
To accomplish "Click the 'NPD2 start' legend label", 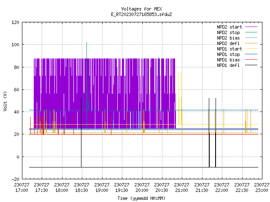I will point(229,27).
